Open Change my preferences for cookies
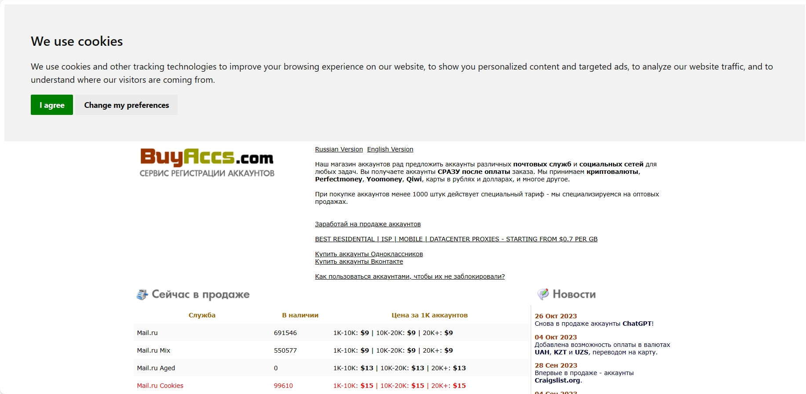Image resolution: width=806 pixels, height=394 pixels. click(x=127, y=105)
